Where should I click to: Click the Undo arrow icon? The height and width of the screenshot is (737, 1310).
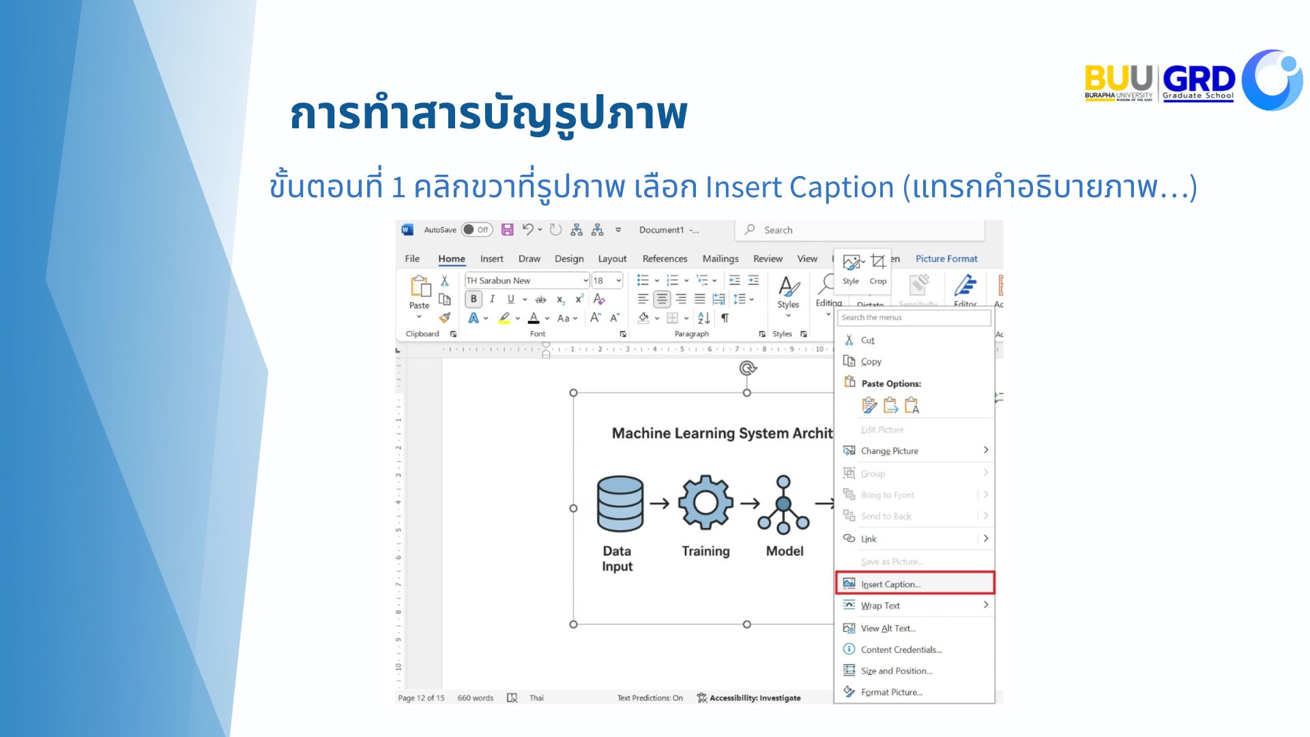pyautogui.click(x=527, y=230)
